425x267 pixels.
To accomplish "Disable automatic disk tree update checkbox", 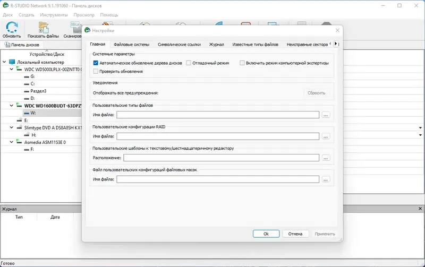I will click(x=96, y=63).
